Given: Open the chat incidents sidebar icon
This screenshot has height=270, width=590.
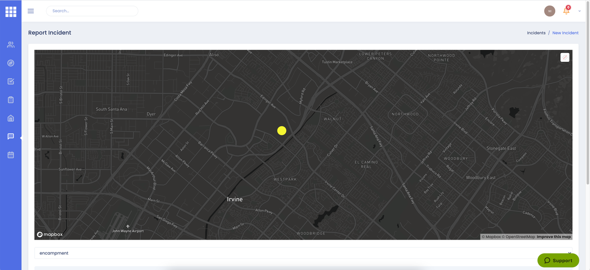Looking at the screenshot, I should click(x=11, y=136).
